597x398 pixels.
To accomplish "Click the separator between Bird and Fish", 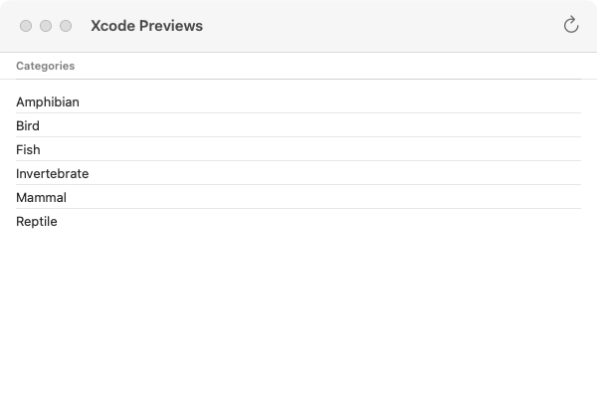I will click(298, 137).
